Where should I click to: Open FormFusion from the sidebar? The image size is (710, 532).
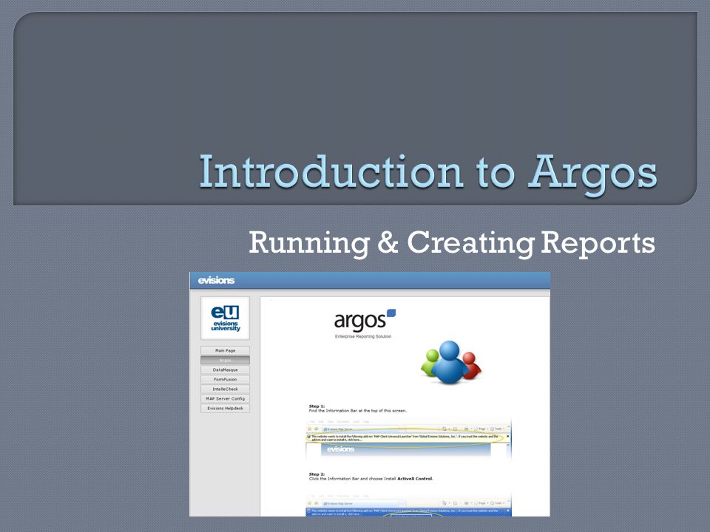click(225, 379)
